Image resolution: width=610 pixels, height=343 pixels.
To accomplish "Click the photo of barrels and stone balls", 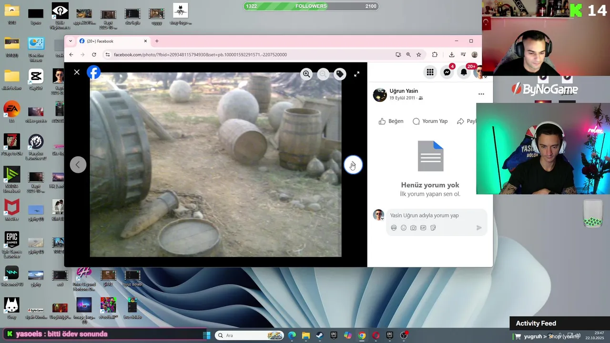I will coord(215,165).
